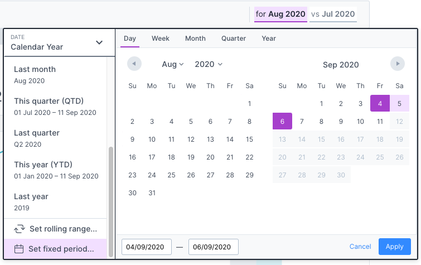Pick August 15 in the calendar
The image size is (421, 265).
coord(249,139)
